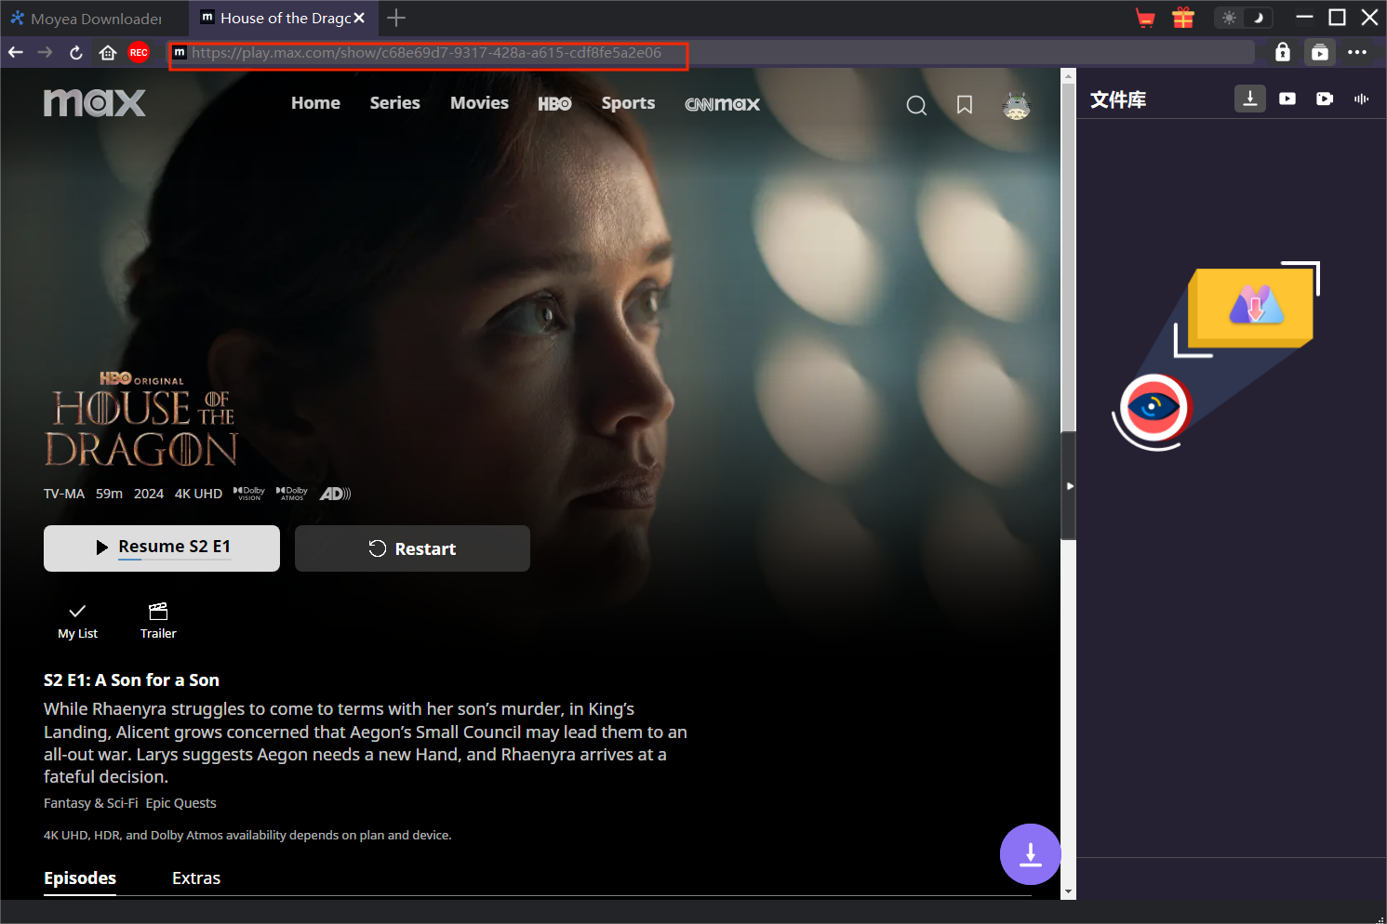Click the red gift box icon
The width and height of the screenshot is (1387, 924).
(x=1183, y=18)
